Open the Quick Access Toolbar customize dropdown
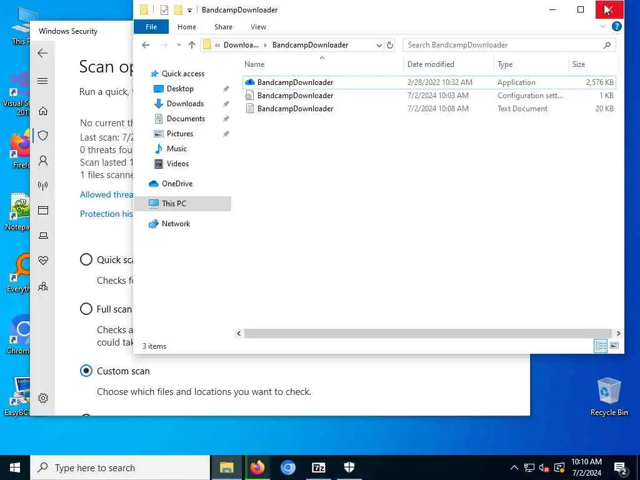 point(189,10)
